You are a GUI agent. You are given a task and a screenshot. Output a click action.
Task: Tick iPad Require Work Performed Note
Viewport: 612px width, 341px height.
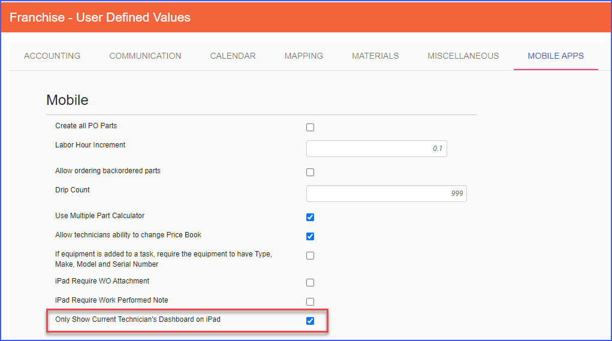point(310,301)
